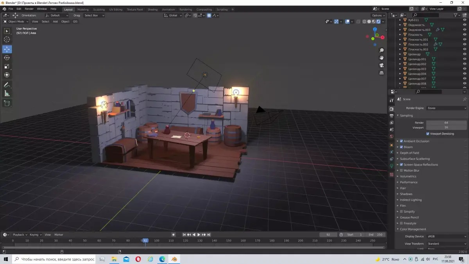Hide Цилиндр.003 in viewport
This screenshot has width=469, height=264.
pos(465,69)
